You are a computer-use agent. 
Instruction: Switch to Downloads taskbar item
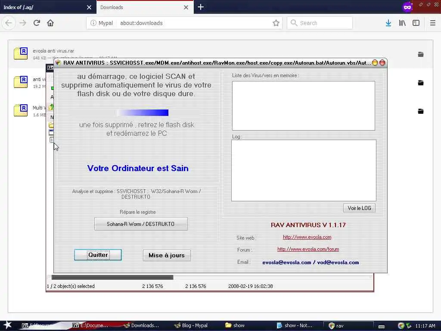(141, 325)
